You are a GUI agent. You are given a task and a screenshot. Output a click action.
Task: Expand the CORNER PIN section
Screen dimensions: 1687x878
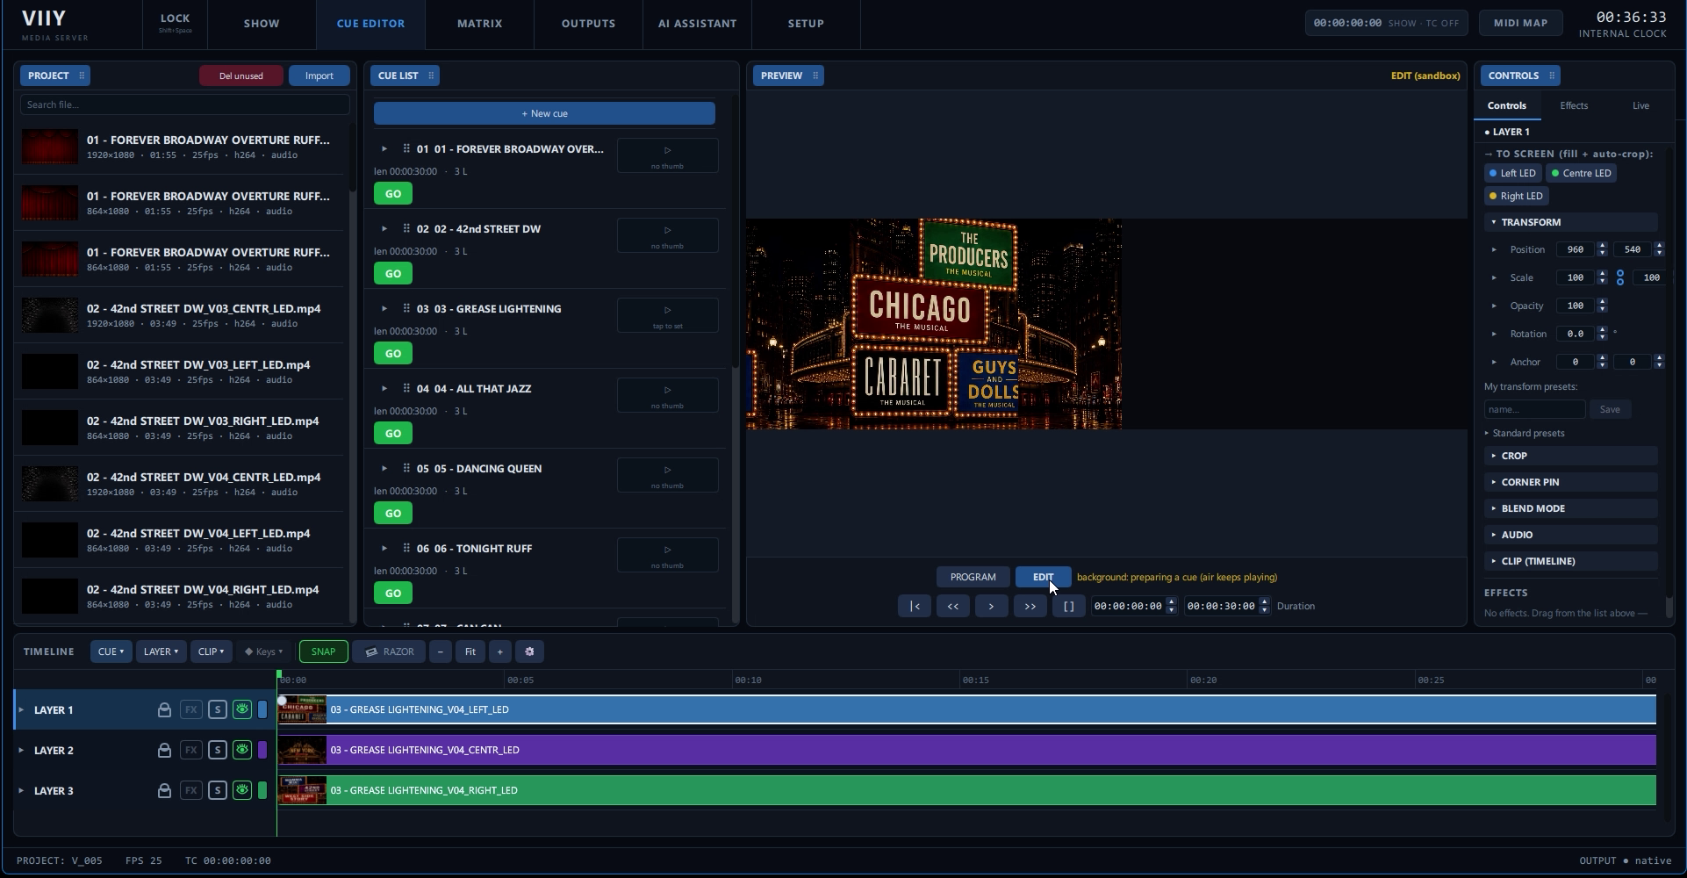tap(1570, 482)
